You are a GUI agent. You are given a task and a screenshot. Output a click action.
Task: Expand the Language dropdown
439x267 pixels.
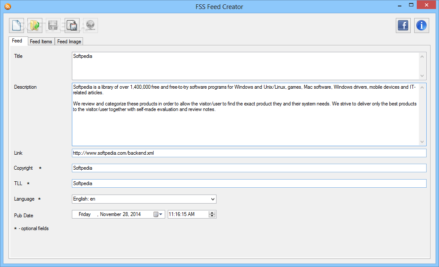(213, 199)
